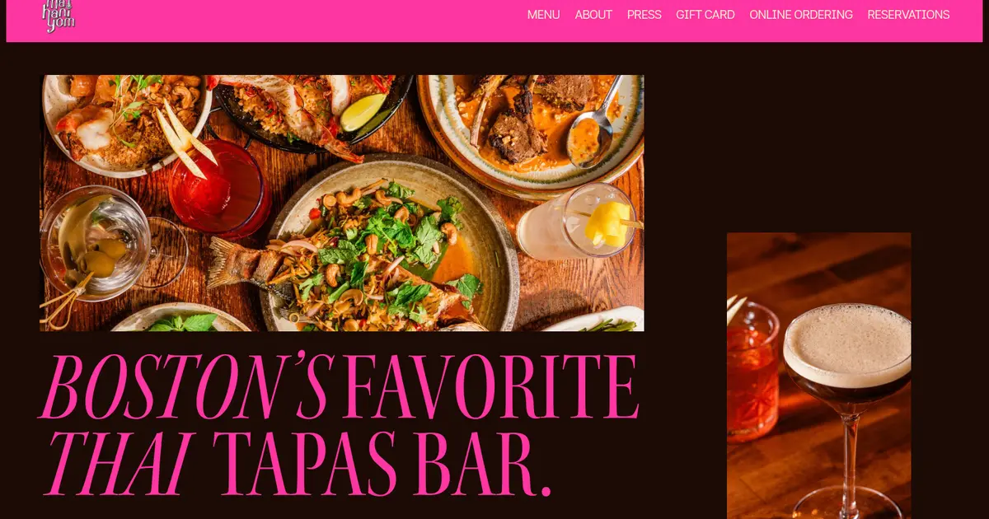Viewport: 989px width, 519px height.
Task: Click the italic THAI heading word
Action: click(120, 464)
